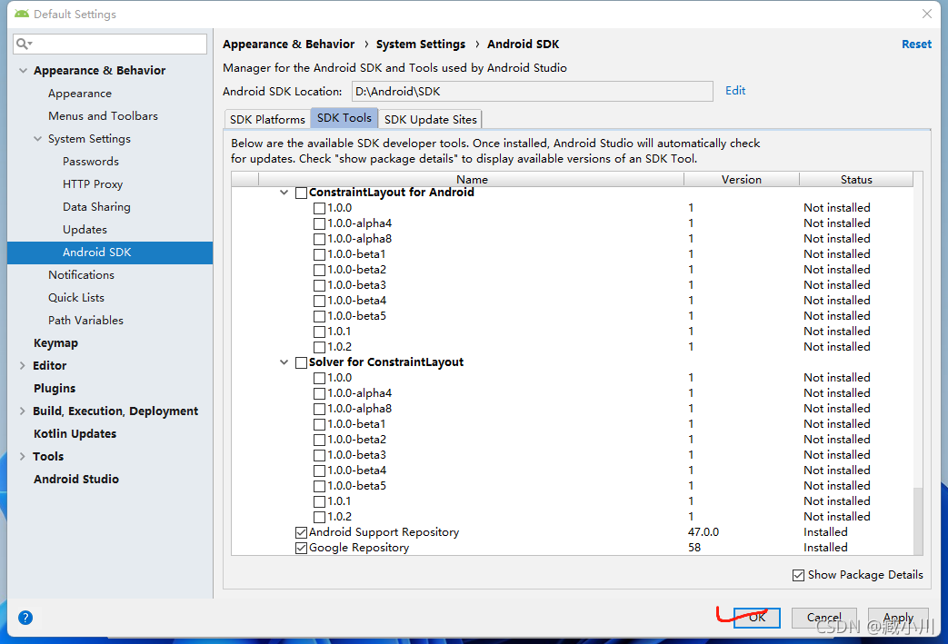Click the help question mark icon

coord(25,618)
